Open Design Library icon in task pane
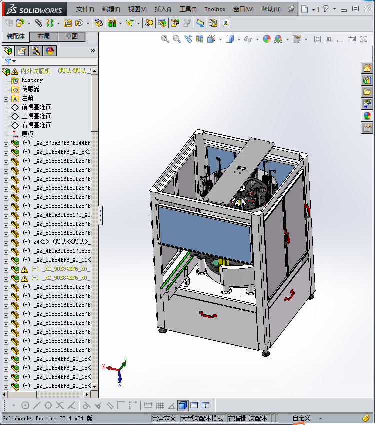Image resolution: width=375 pixels, height=425 pixels. (367, 80)
